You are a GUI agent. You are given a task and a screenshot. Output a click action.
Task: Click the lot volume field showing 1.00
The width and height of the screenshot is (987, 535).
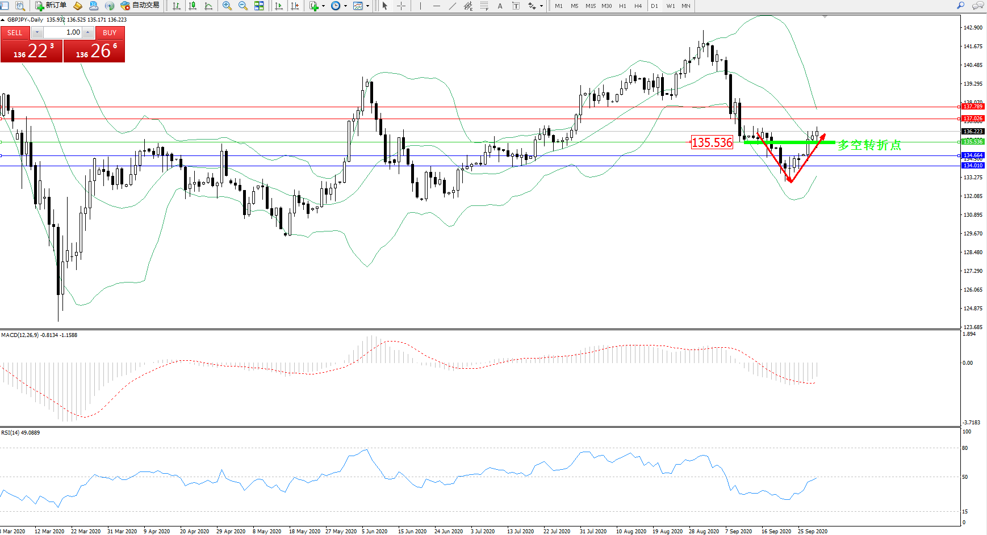click(63, 32)
